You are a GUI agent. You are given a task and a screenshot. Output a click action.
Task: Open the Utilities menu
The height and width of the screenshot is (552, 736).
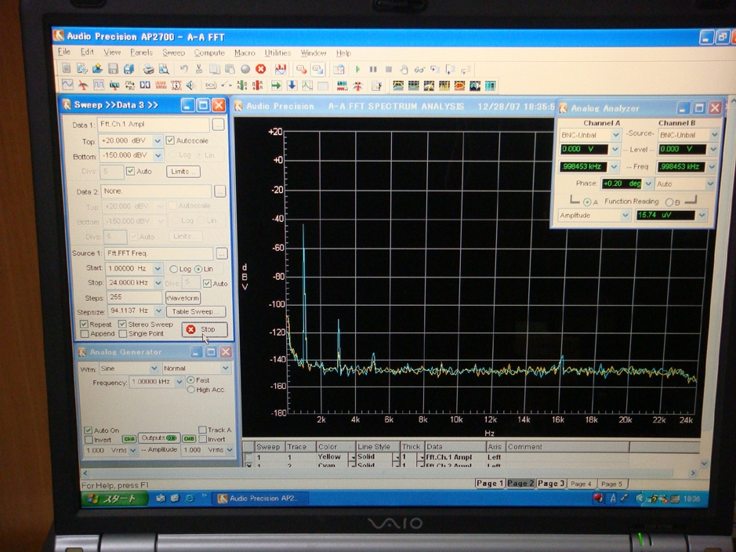pyautogui.click(x=277, y=53)
